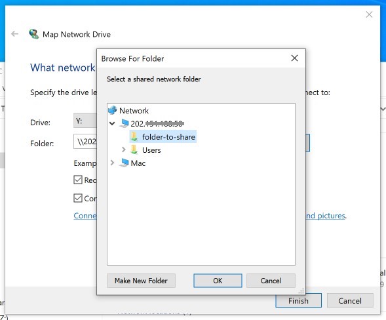Viewport: 386px width, 320px height.
Task: Select folder-to-share in the tree
Action: coord(168,136)
